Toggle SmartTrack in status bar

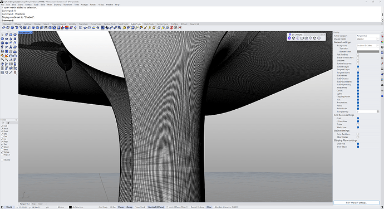140,207
